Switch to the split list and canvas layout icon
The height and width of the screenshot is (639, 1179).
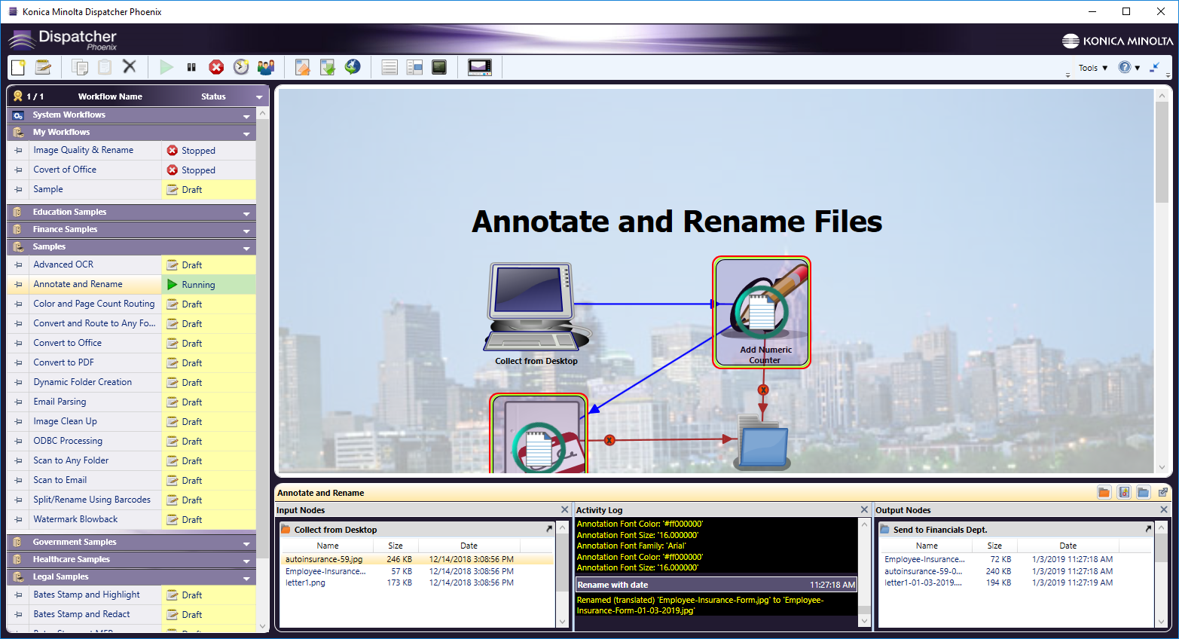tap(414, 67)
